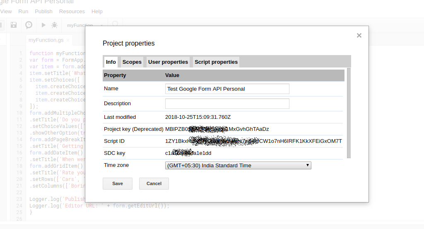Click the Name input field
Image resolution: width=424 pixels, height=229 pixels.
coord(227,89)
